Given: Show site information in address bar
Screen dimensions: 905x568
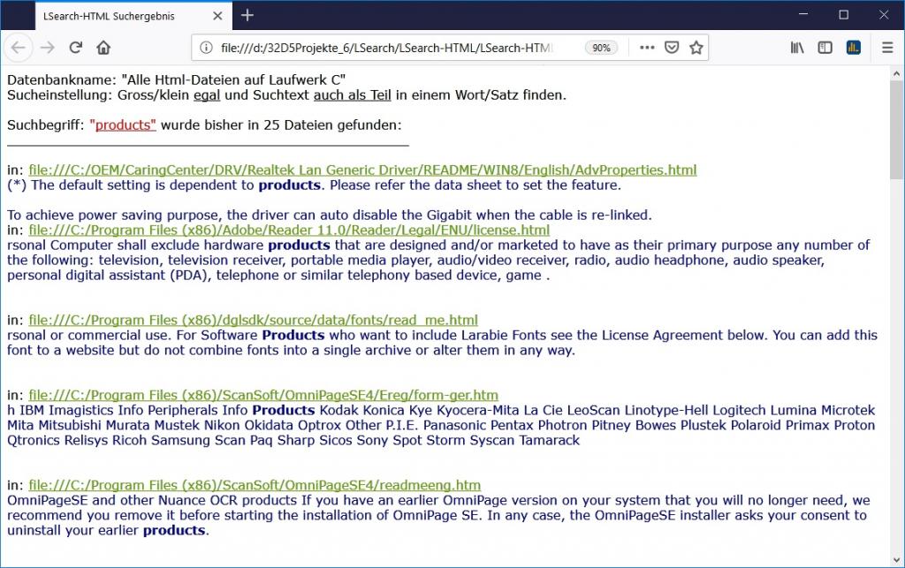Looking at the screenshot, I should [206, 48].
